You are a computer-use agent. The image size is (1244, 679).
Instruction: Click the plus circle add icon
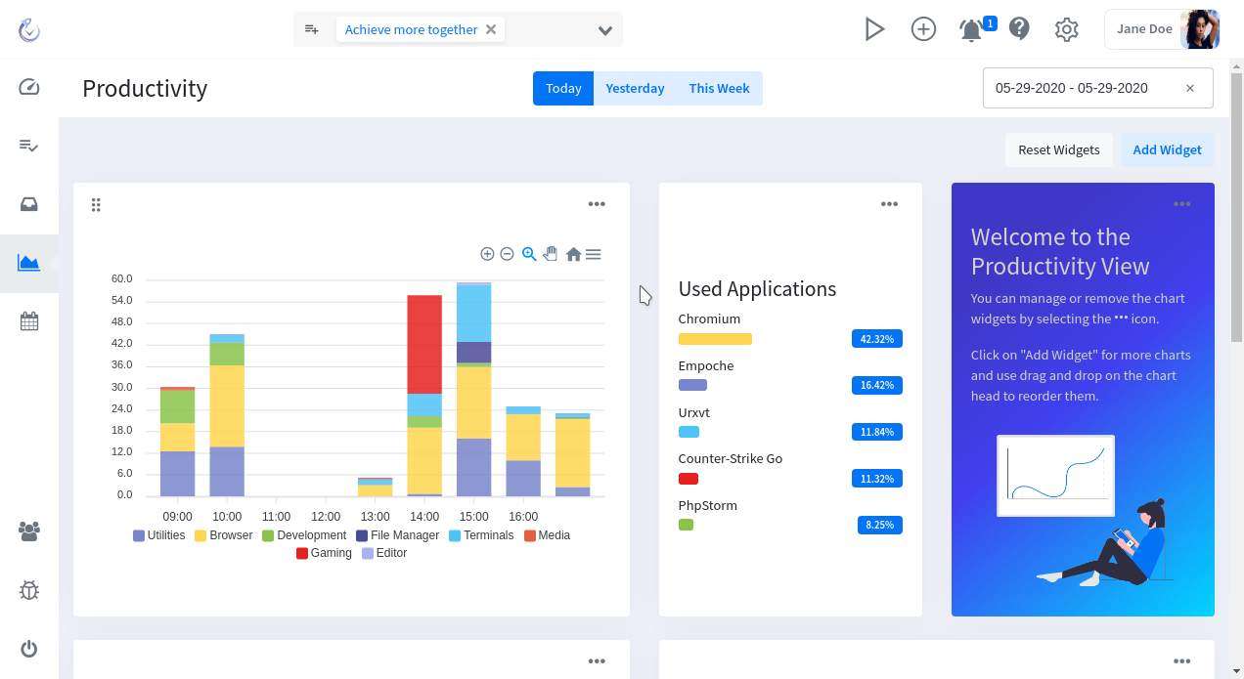pos(923,29)
